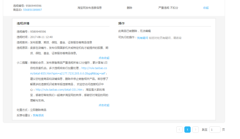Go to the previous page arrow
The width and height of the screenshot is (240, 139).
tap(179, 130)
